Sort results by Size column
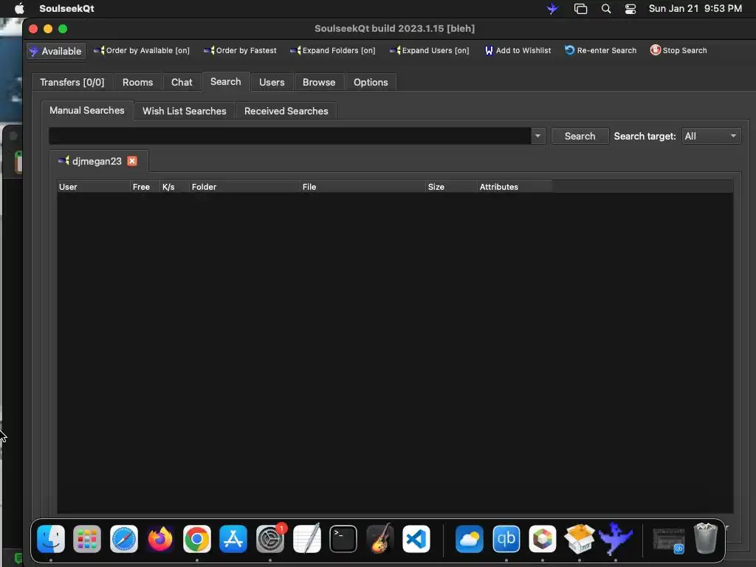Screen dimensions: 756x567 tap(451, 187)
